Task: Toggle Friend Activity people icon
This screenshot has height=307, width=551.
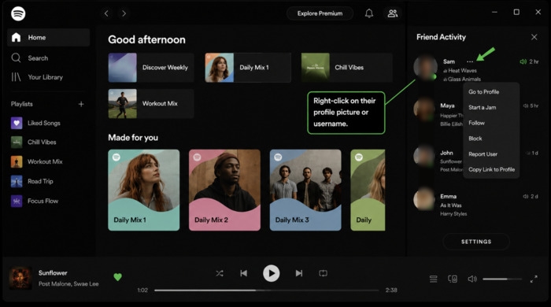Action: coord(393,13)
